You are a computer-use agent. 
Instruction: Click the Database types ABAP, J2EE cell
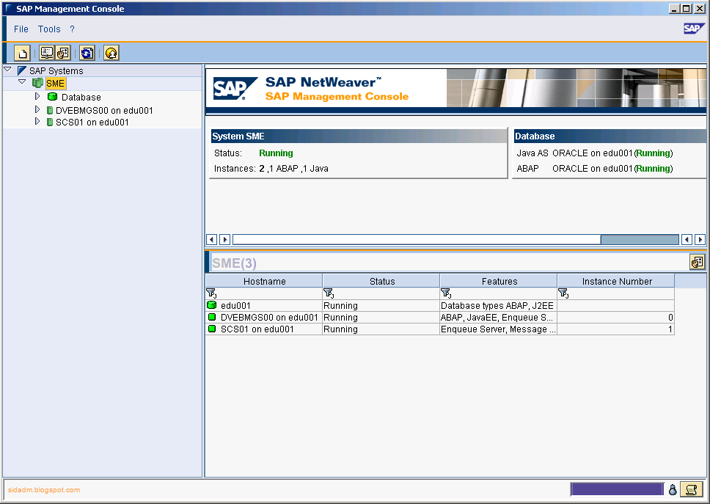[x=499, y=306]
